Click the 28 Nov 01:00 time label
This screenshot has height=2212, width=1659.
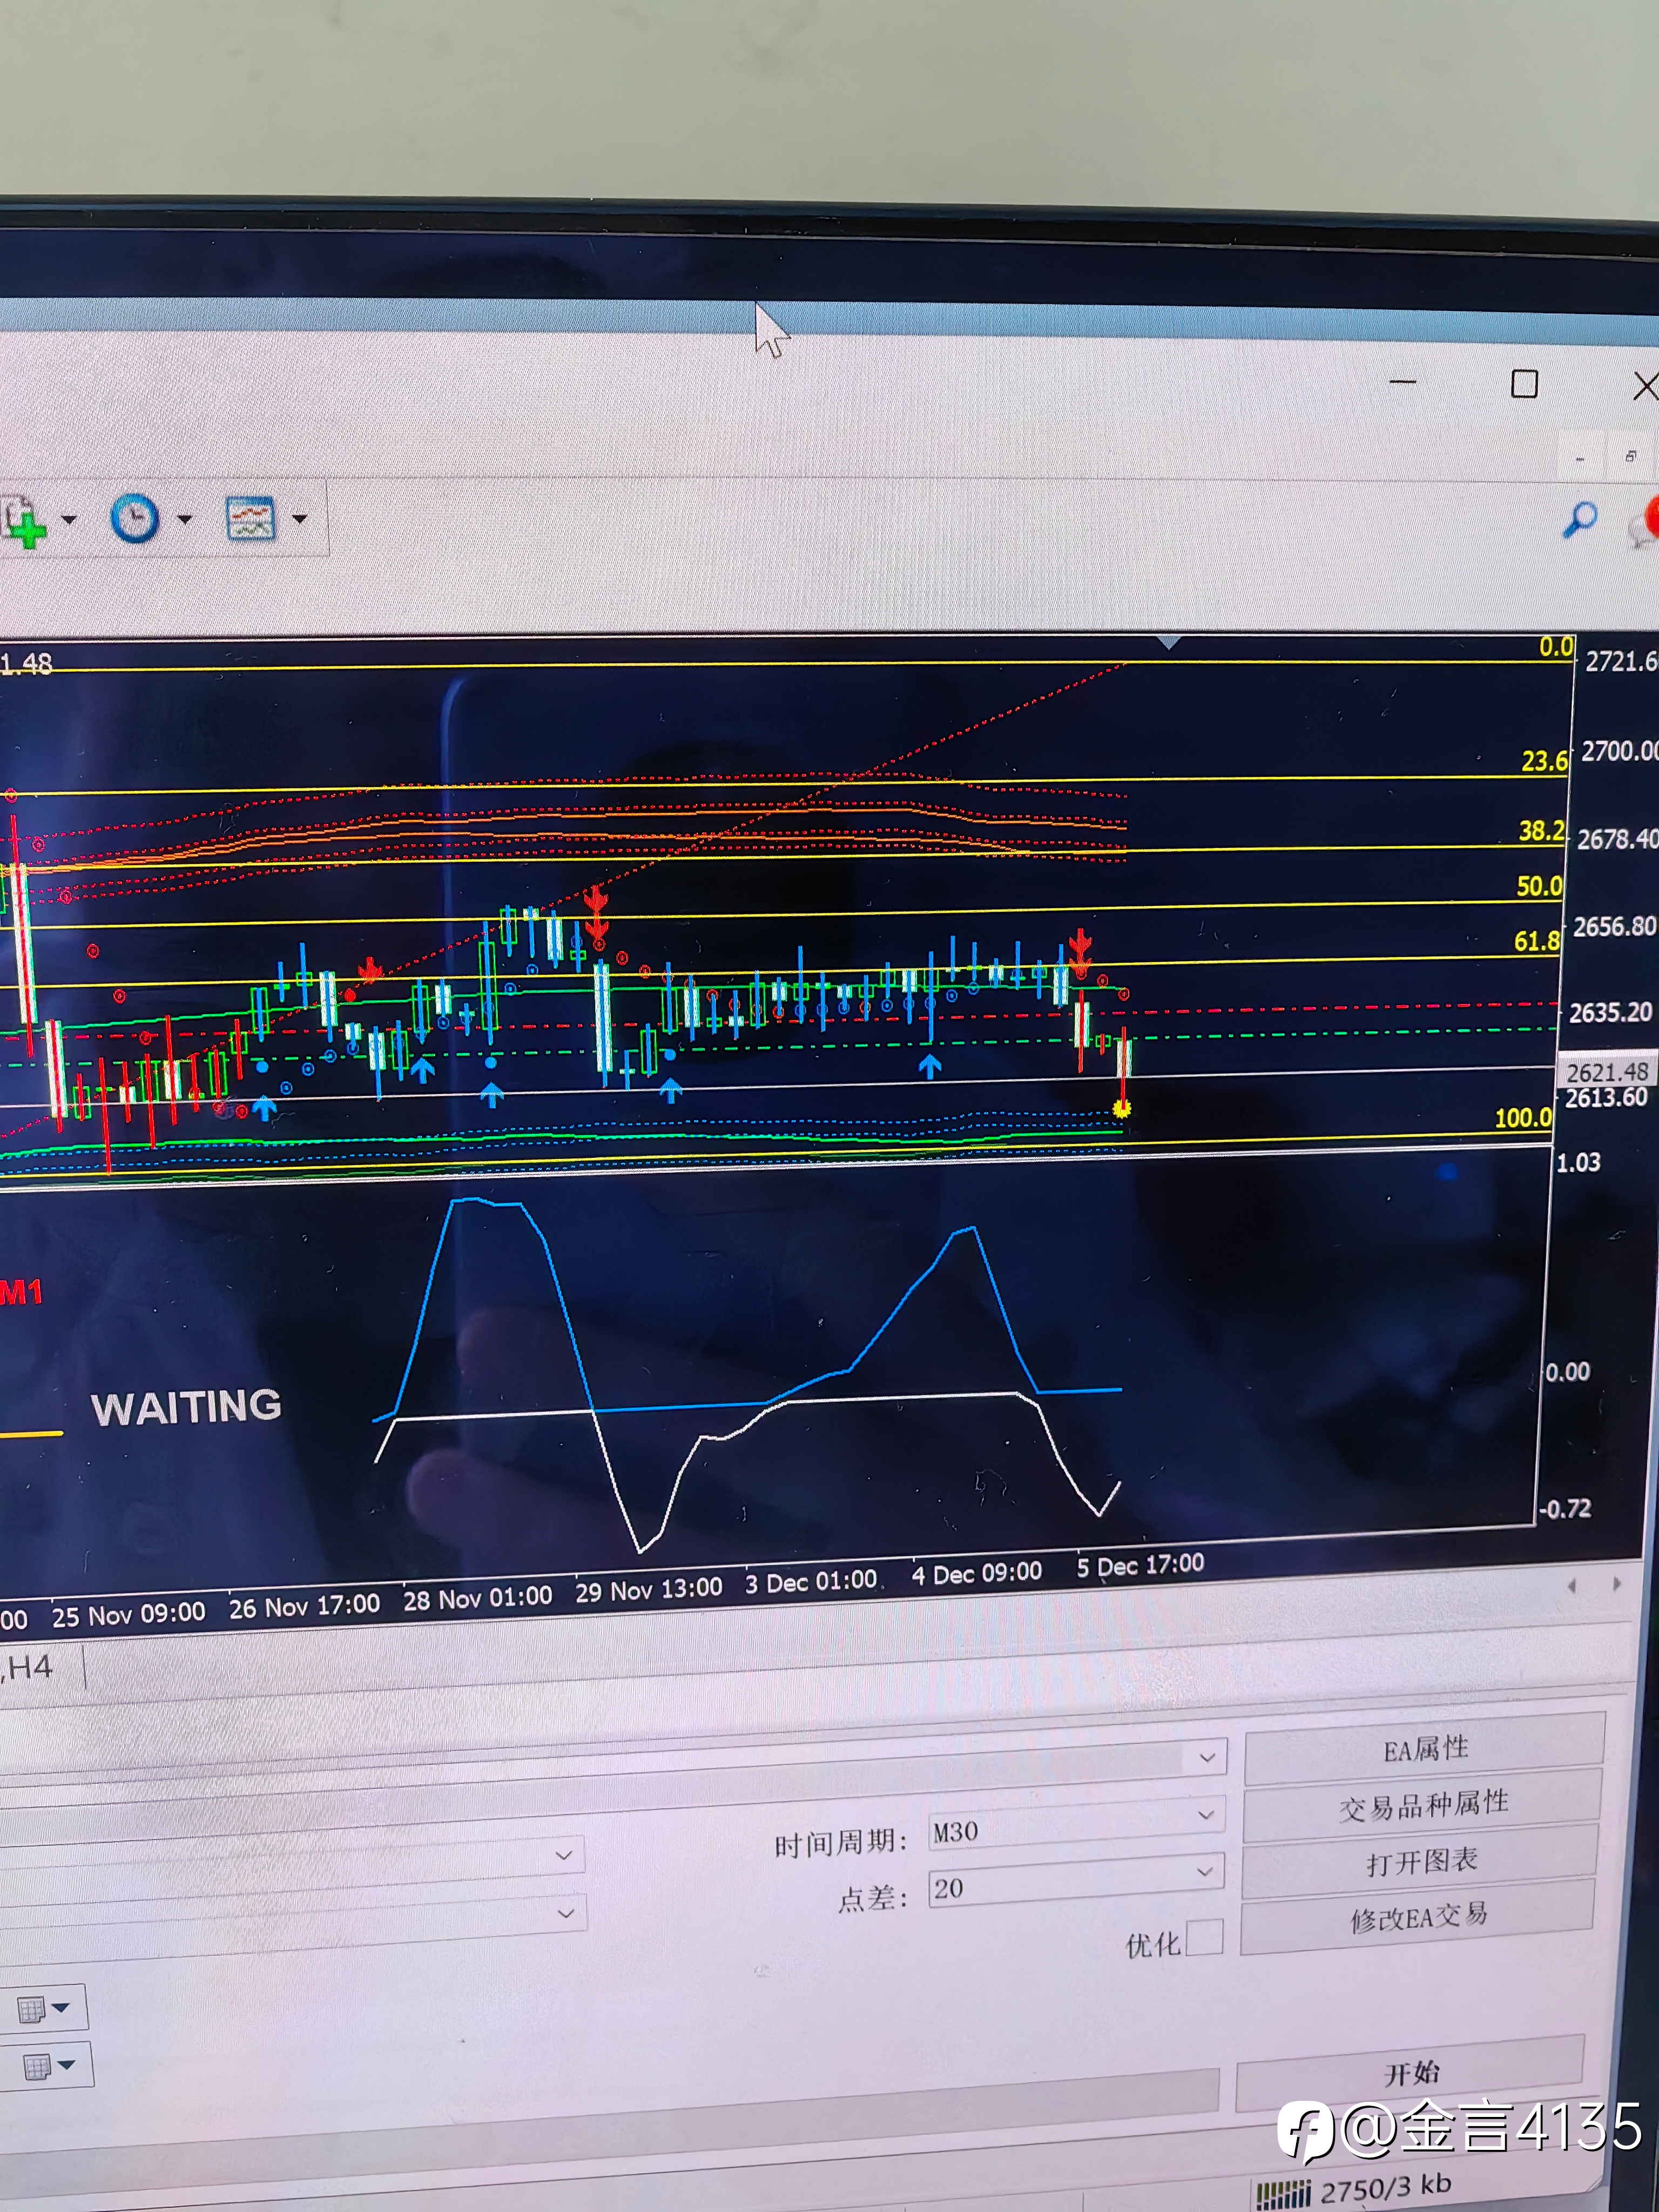(477, 1598)
